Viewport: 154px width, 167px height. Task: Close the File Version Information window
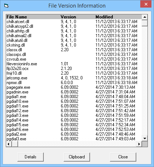pyautogui.click(x=146, y=4)
